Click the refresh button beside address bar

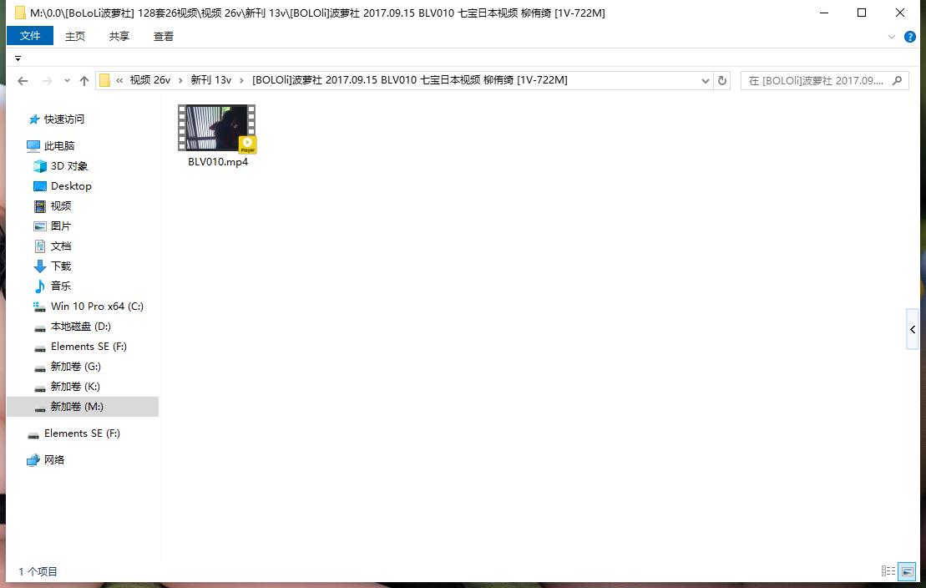(722, 81)
